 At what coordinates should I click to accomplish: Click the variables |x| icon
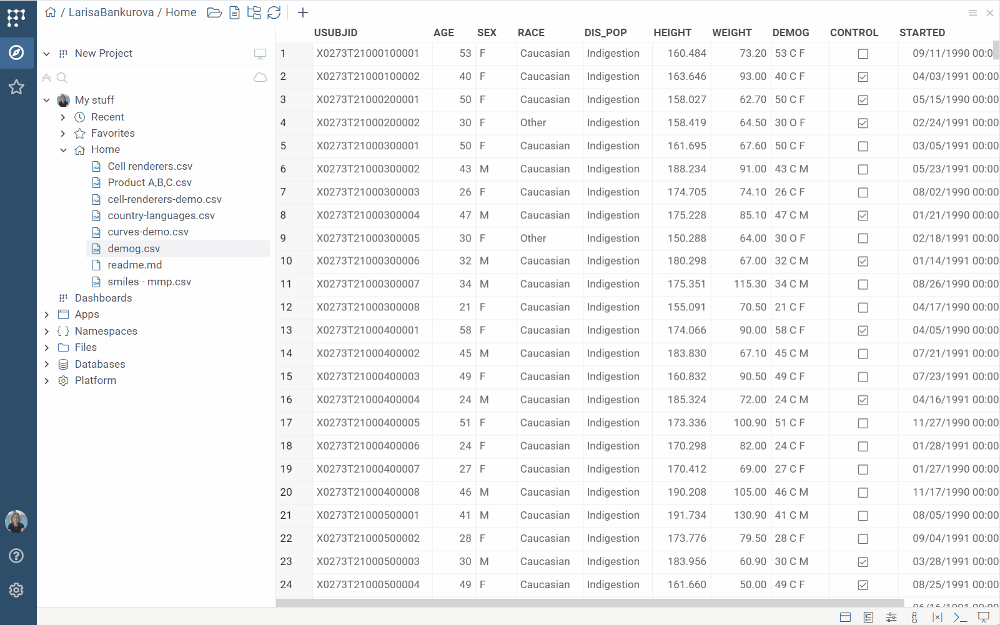(x=937, y=617)
